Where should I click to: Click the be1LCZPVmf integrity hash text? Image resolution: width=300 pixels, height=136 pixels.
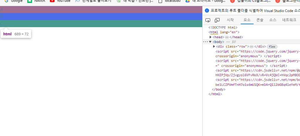pos(258,85)
